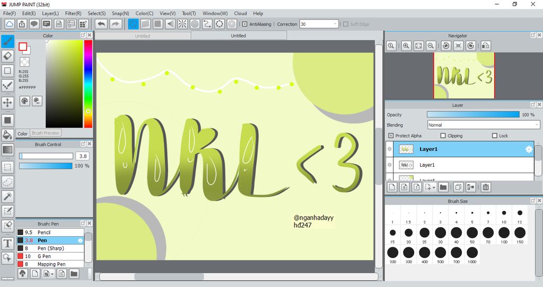Screen dimensions: 543x287
Task: Click the rainbow hue slider
Action: pos(89,84)
